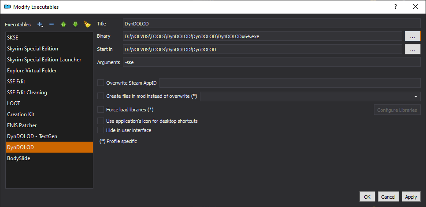Open the mod selection dropdown arrow
The width and height of the screenshot is (426, 207).
pyautogui.click(x=416, y=96)
